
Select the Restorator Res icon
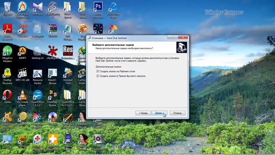pos(68,53)
